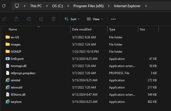Sort by the Size column header
Screen dimensions: 171x111
(x=142, y=29)
